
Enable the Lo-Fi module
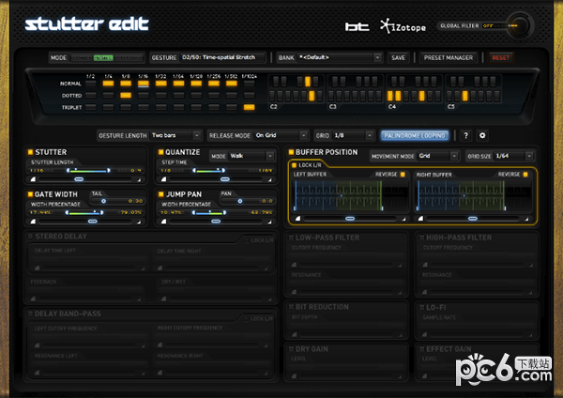(x=422, y=308)
